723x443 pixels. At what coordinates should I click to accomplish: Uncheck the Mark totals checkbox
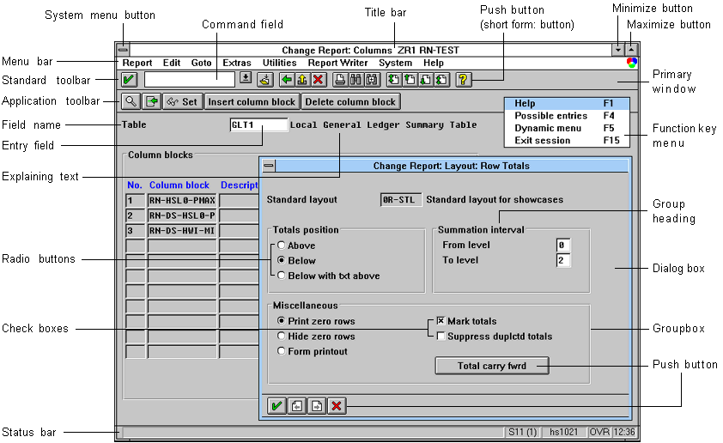click(440, 321)
